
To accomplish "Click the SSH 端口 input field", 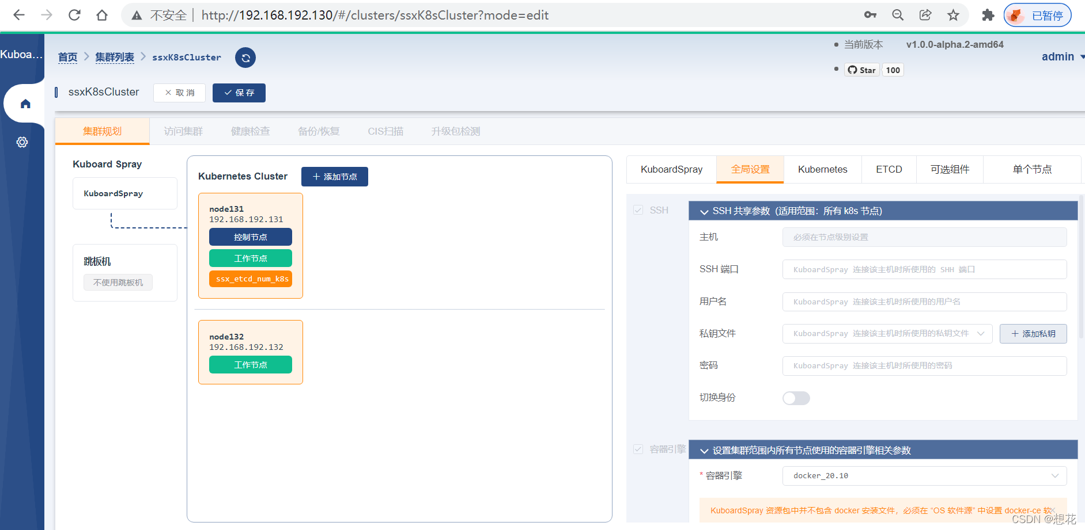I will pyautogui.click(x=924, y=269).
